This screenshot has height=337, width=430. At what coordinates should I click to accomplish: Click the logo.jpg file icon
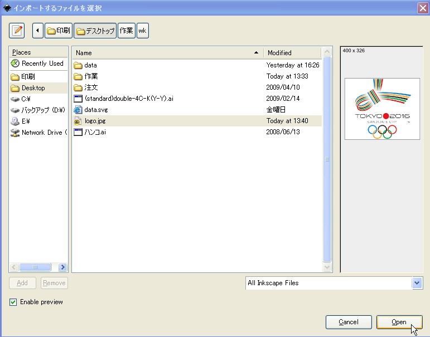click(78, 121)
